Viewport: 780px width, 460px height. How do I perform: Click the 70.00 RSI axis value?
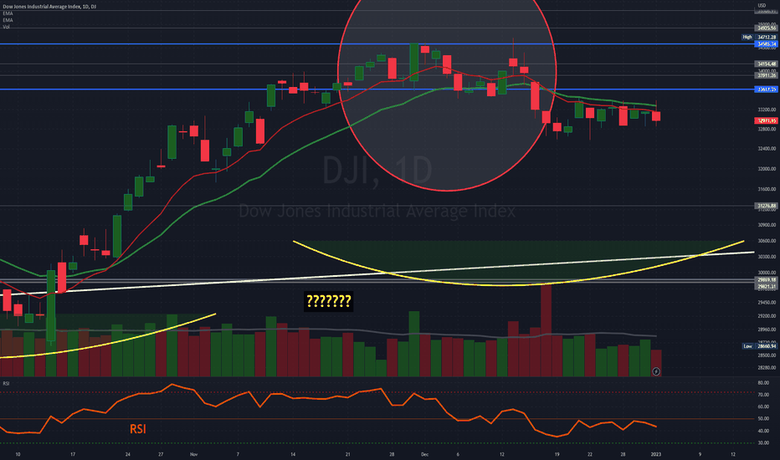pyautogui.click(x=763, y=395)
